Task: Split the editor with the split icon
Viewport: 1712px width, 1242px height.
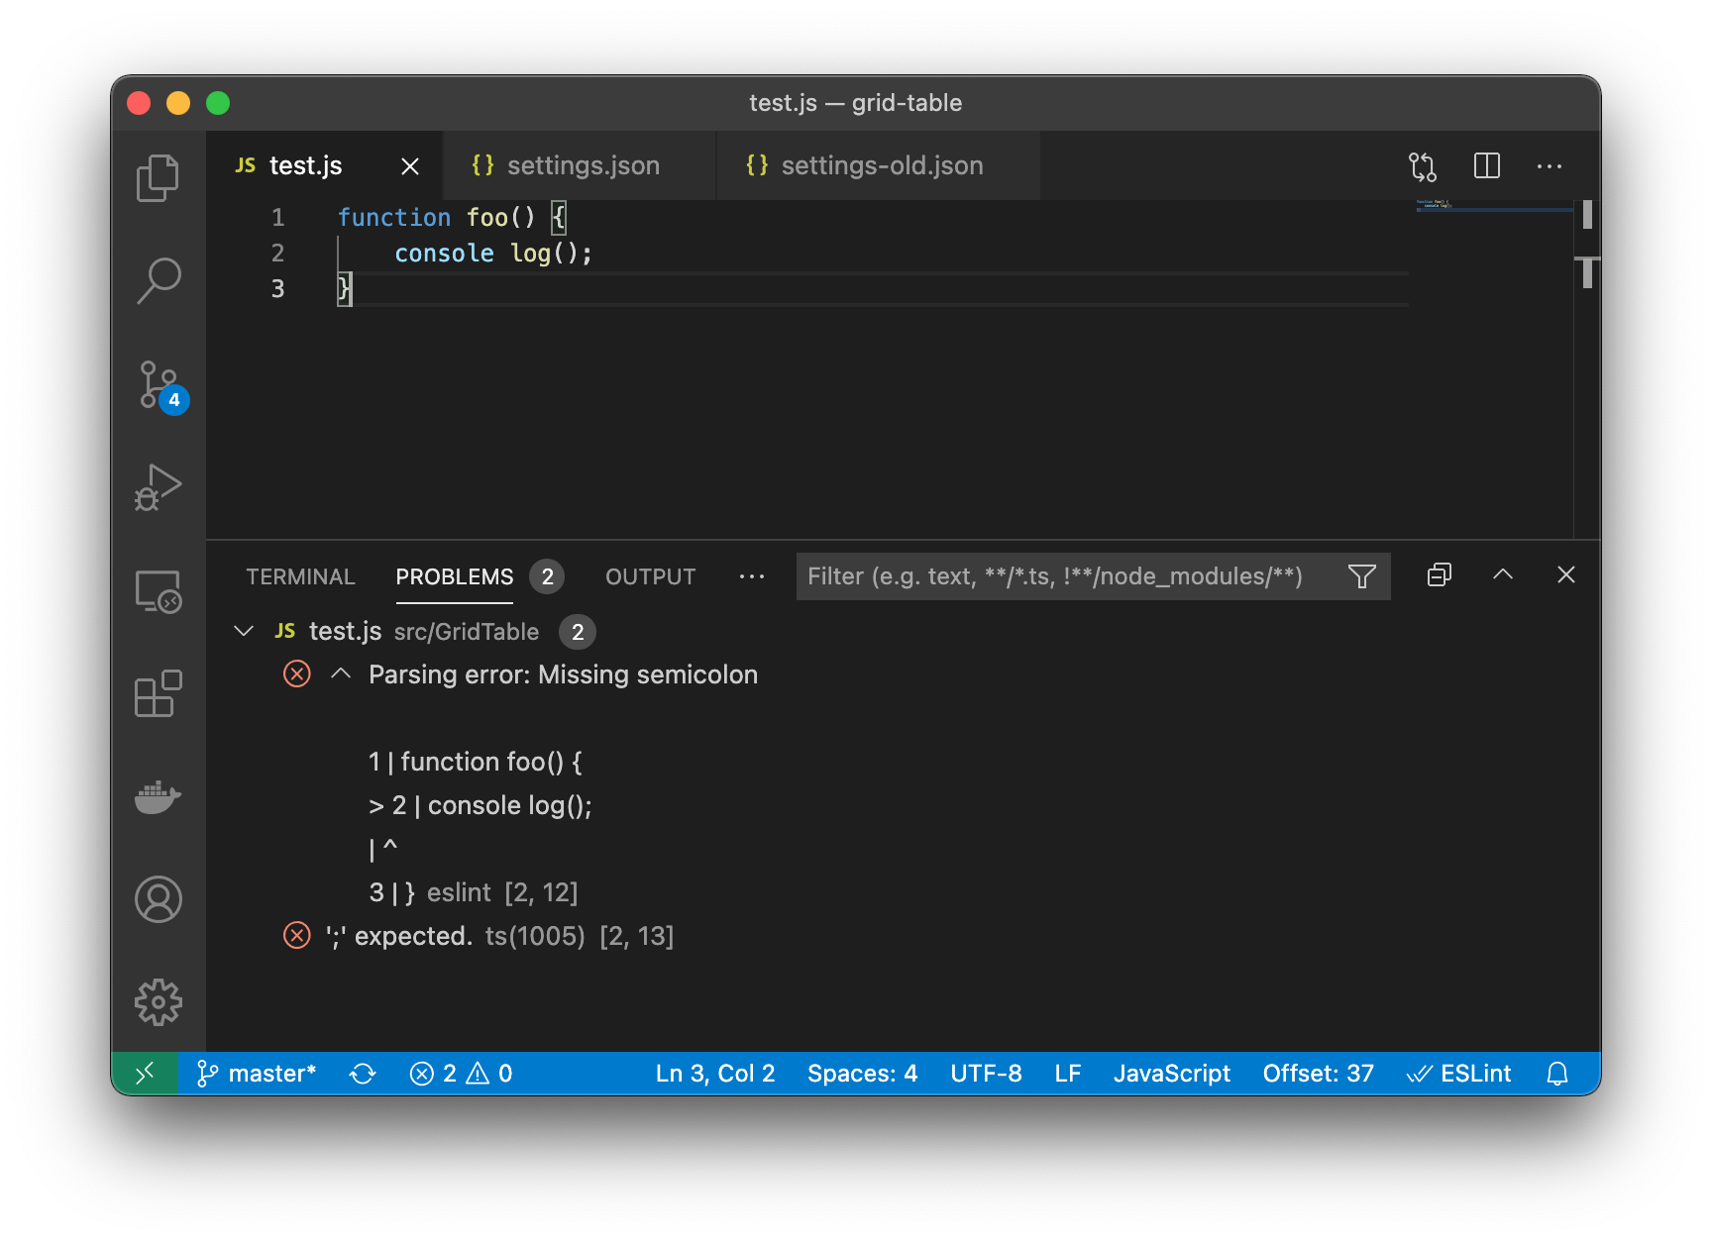Action: tap(1487, 165)
